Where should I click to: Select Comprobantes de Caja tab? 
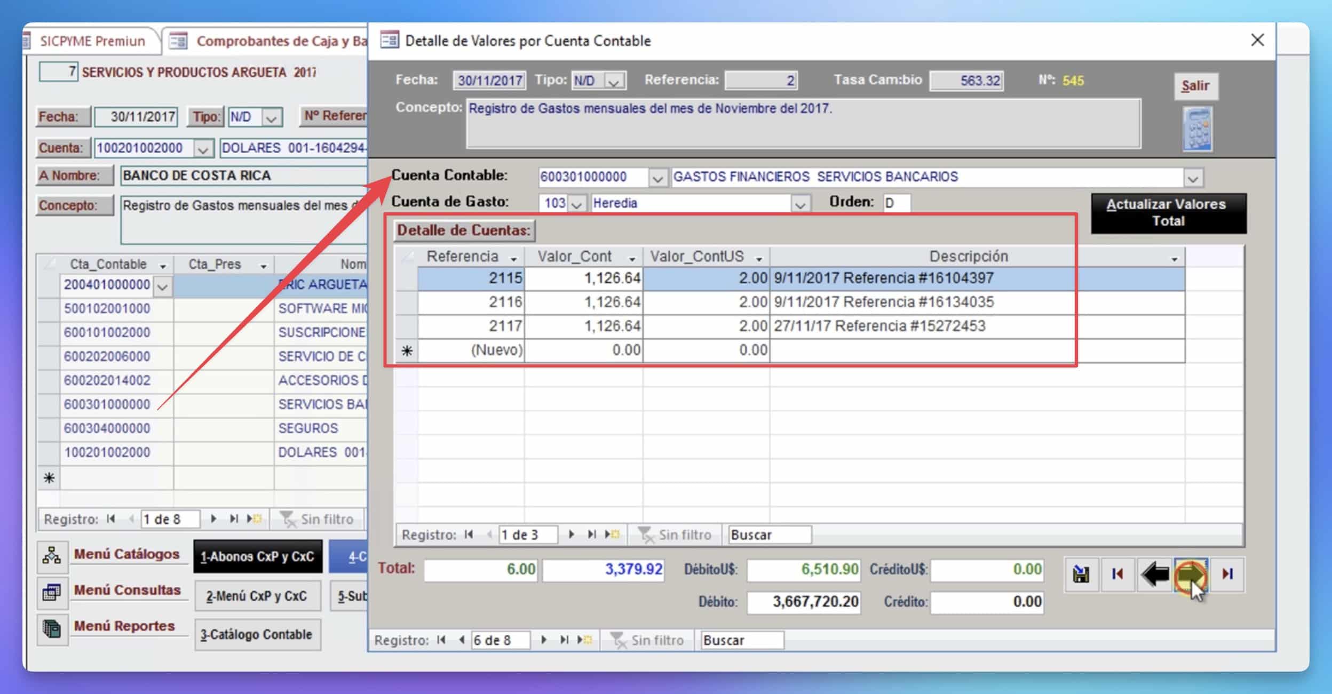pyautogui.click(x=277, y=41)
